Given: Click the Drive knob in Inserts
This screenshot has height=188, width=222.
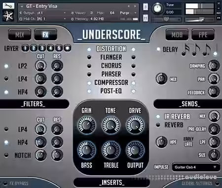Looking at the screenshot, I should [x=135, y=125].
